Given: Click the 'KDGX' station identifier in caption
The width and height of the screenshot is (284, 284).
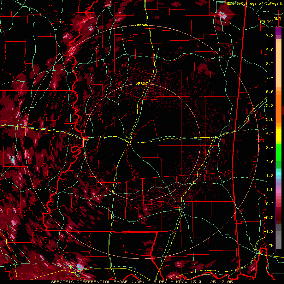Looking at the screenshot, I should point(182,282).
